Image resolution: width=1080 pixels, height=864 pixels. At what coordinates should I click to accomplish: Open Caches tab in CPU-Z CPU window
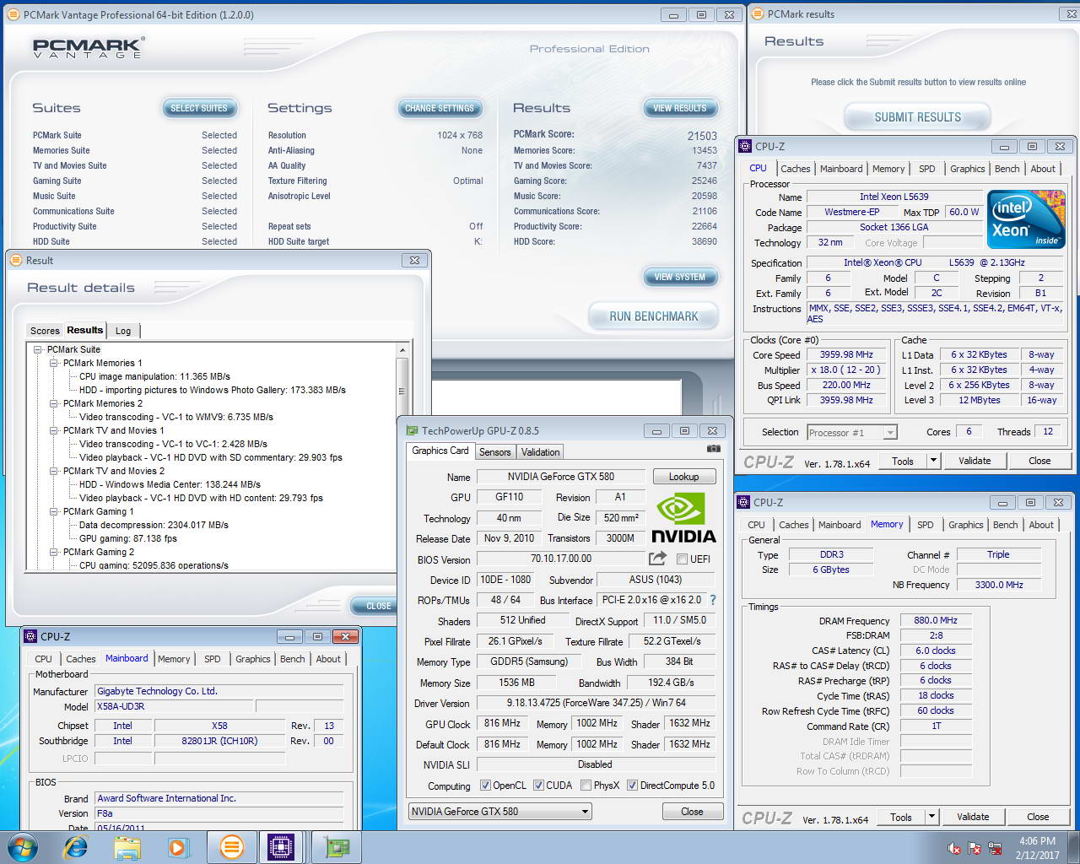click(795, 169)
